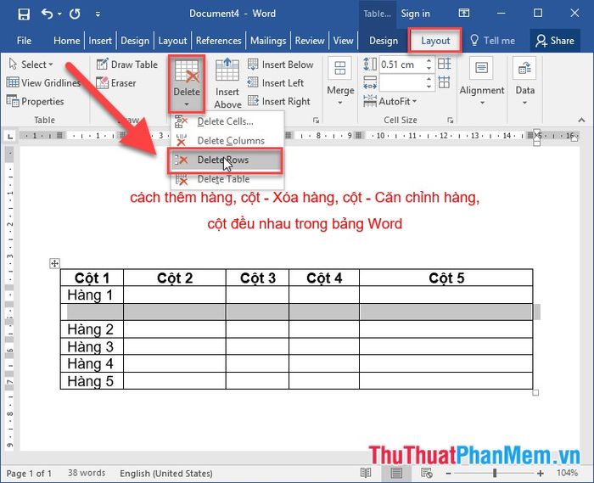Click the table move handle
594x483 pixels.
point(54,263)
